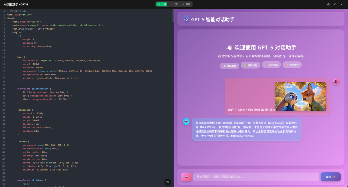Click the welcome subtitle 我是您的智能助手

(261, 56)
